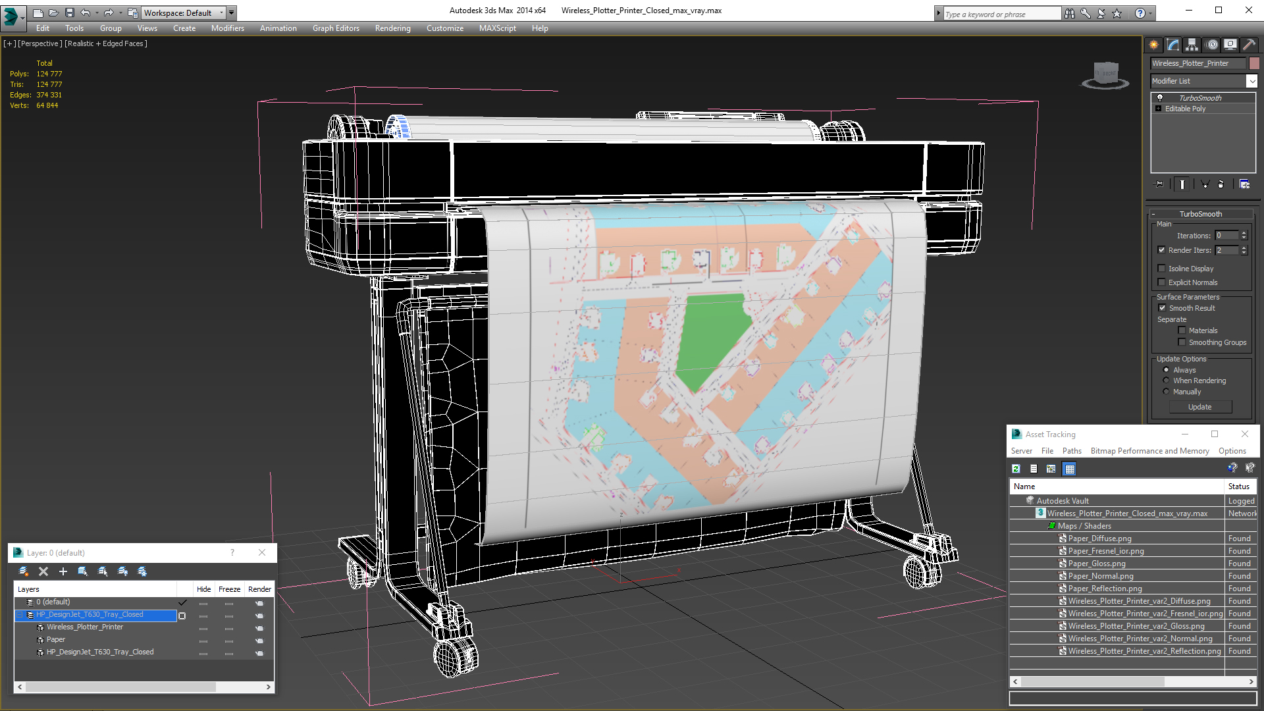Image resolution: width=1264 pixels, height=711 pixels.
Task: Uncheck the Smooth Result checkbox
Action: click(x=1162, y=308)
